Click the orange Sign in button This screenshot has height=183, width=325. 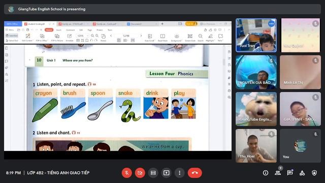[191, 24]
